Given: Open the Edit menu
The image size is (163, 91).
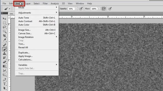Looking at the screenshot, I should click(x=11, y=4).
